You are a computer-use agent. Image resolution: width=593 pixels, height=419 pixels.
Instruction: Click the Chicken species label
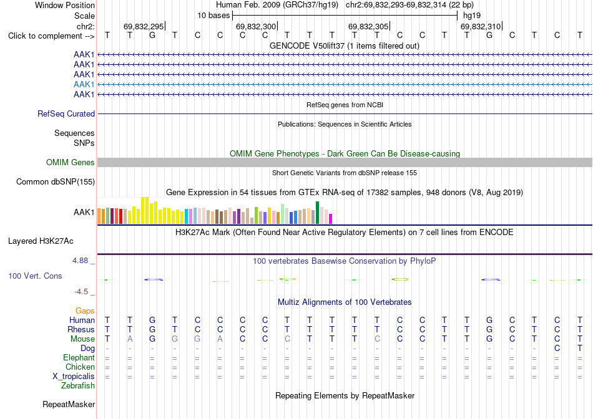pos(80,367)
